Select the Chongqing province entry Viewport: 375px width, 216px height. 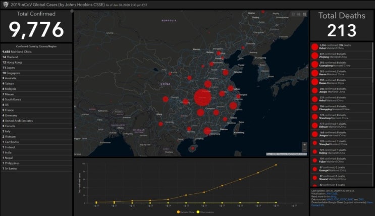341,108
